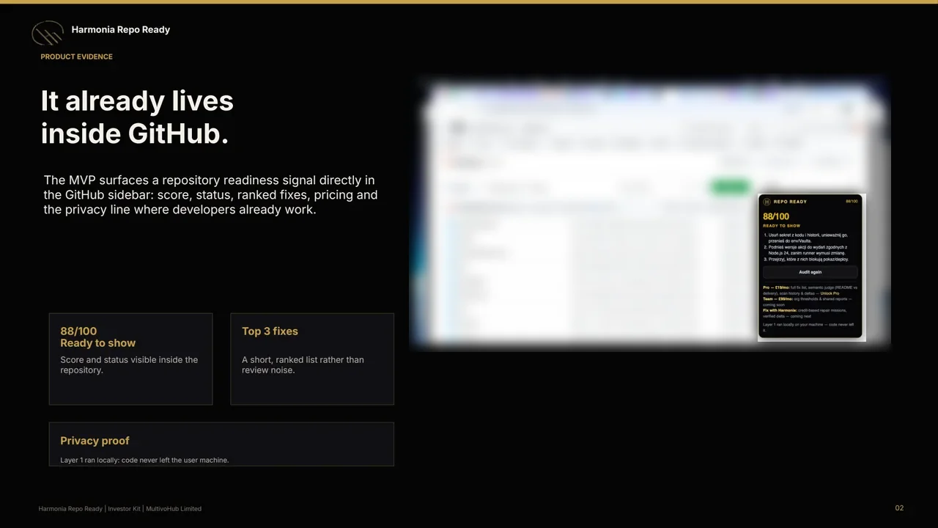Click fix item 1 "Usuń sekret z kodu"
Screen dimensions: 938x528
click(806, 238)
